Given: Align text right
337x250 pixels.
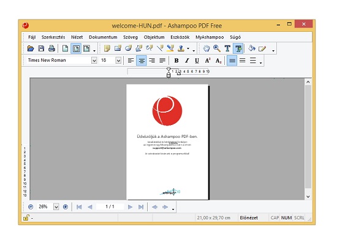Looking at the screenshot, I should [152, 61].
